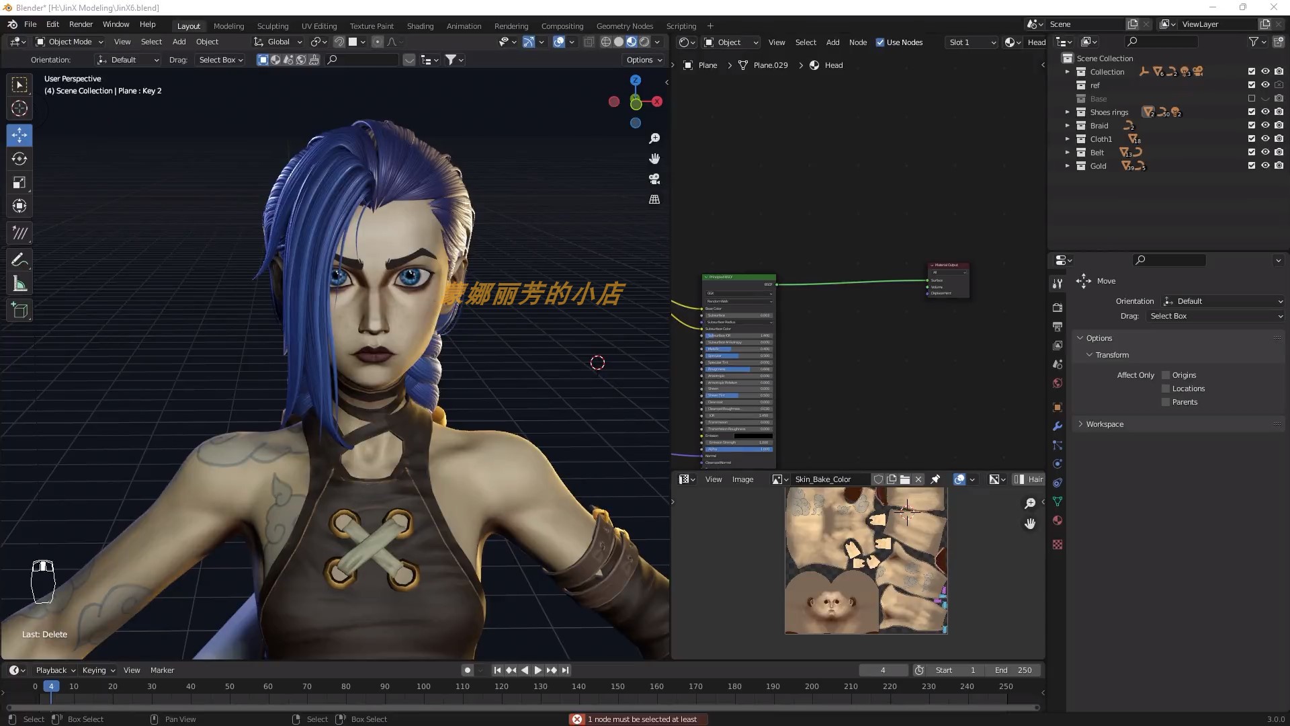Select the Add Cube tool
1290x726 pixels.
19,311
